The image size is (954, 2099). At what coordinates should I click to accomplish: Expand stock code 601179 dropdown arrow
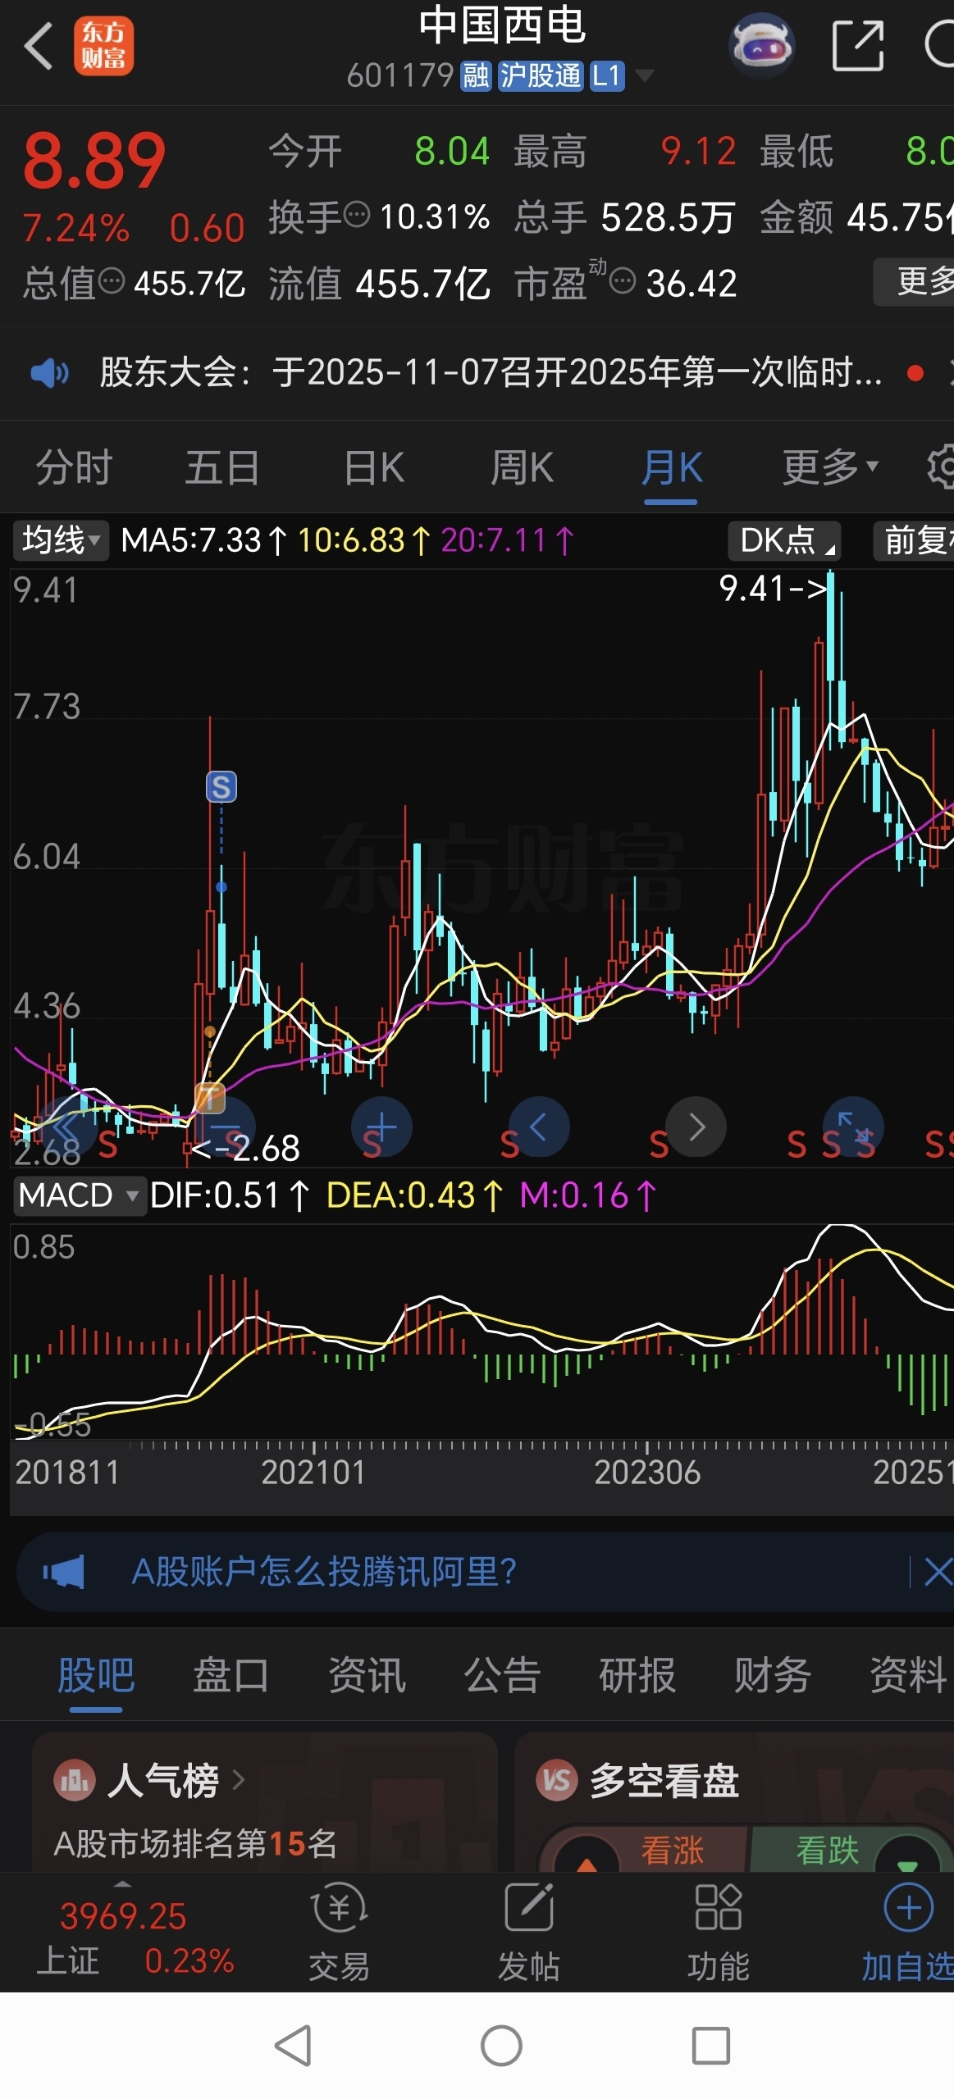pos(645,76)
